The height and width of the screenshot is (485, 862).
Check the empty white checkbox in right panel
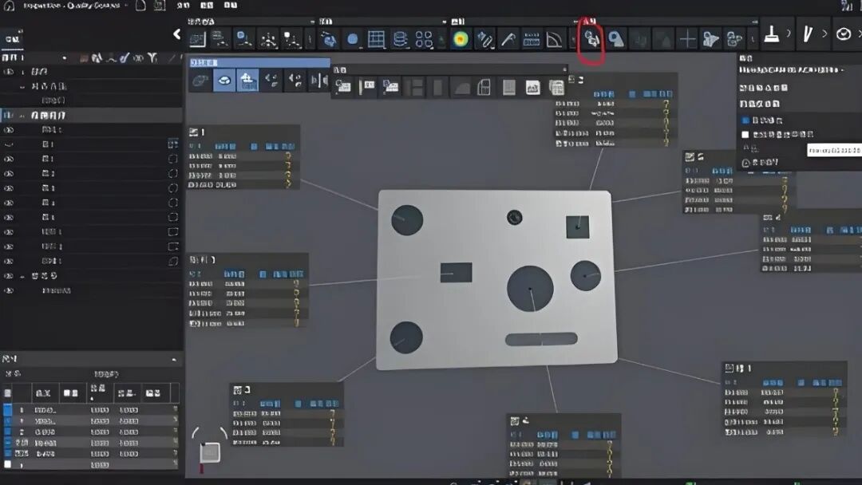746,135
